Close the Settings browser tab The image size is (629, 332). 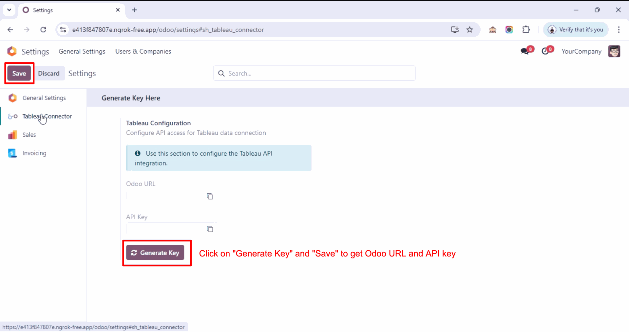pos(118,10)
